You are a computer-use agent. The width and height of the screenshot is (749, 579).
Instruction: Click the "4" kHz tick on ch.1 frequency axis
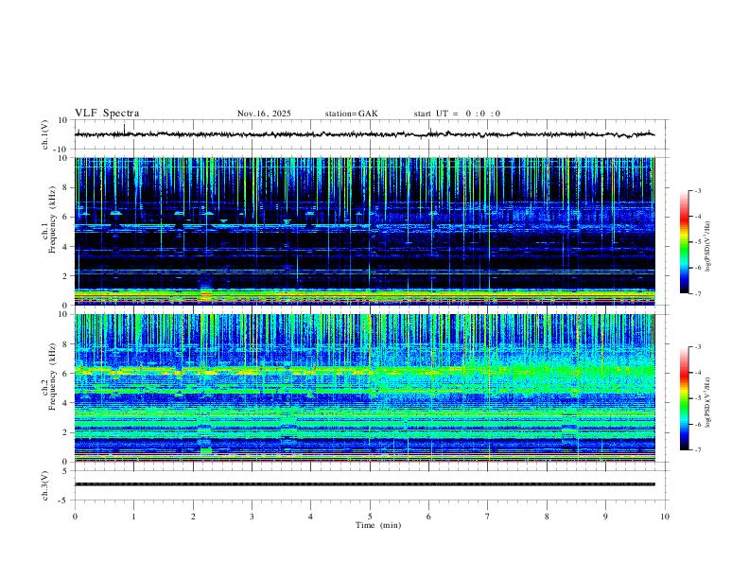click(66, 247)
